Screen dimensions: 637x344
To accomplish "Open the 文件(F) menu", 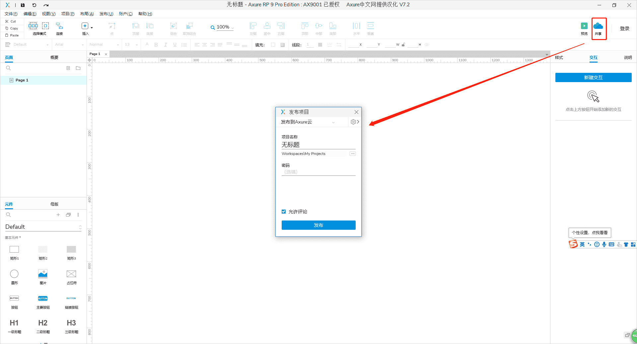I will tap(11, 14).
